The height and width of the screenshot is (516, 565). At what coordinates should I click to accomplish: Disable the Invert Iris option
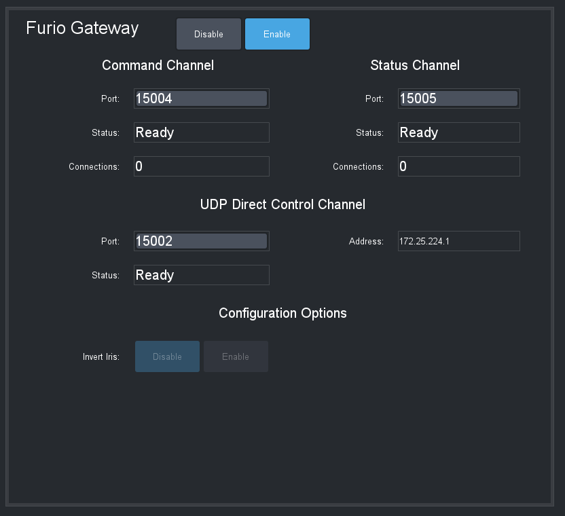click(167, 356)
